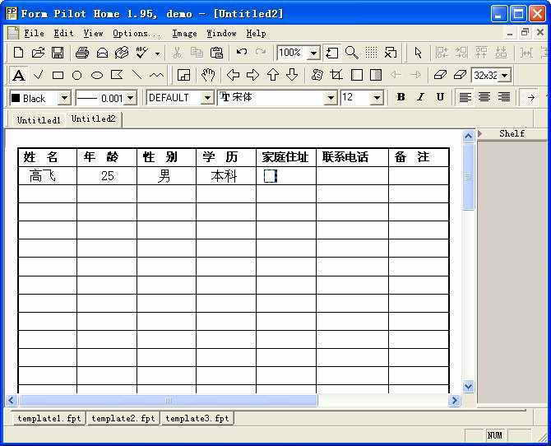Toggle Underline text formatting
This screenshot has height=446, width=551.
click(440, 97)
